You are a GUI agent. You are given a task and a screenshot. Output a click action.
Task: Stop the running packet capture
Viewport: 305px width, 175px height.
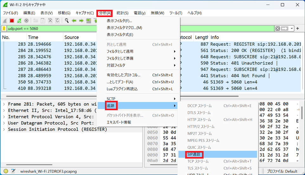pos(12,21)
